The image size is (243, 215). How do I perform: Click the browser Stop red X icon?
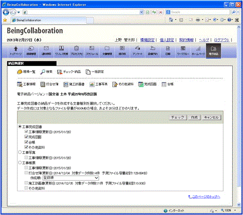161,12
